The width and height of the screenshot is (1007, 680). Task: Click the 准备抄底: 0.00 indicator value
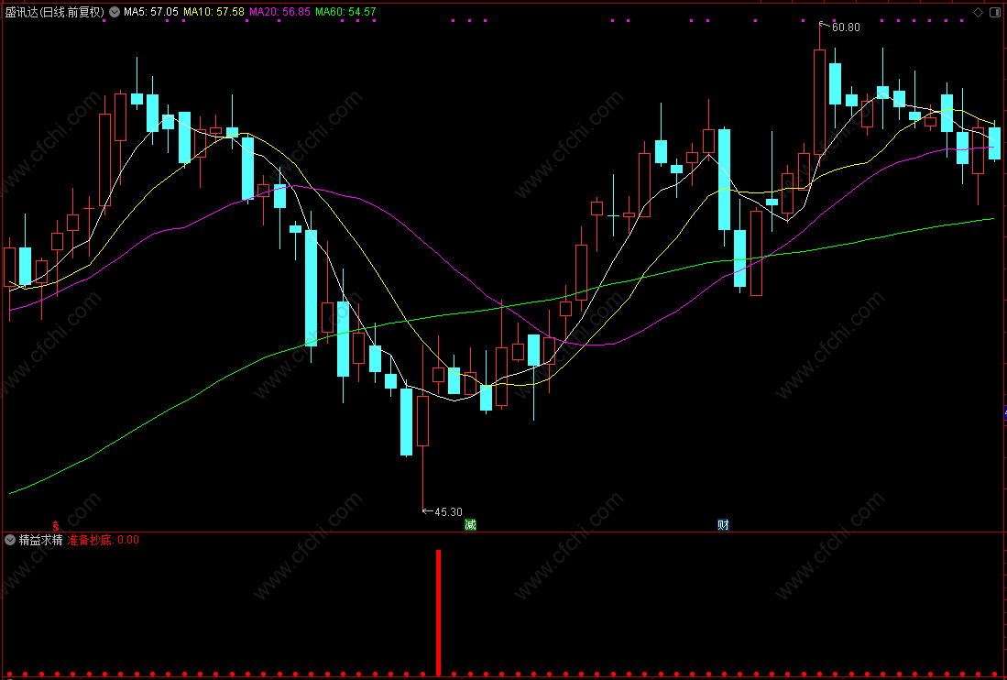(104, 540)
